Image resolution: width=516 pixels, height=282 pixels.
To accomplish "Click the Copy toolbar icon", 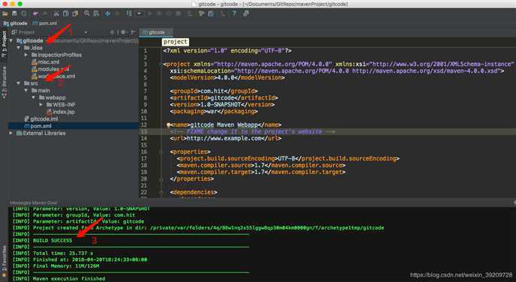I will 66,13.
